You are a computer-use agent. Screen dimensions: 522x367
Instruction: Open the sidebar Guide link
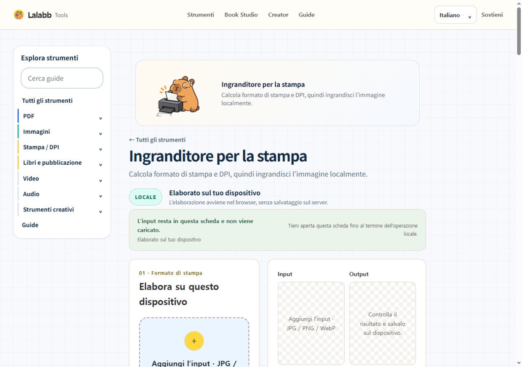click(30, 225)
